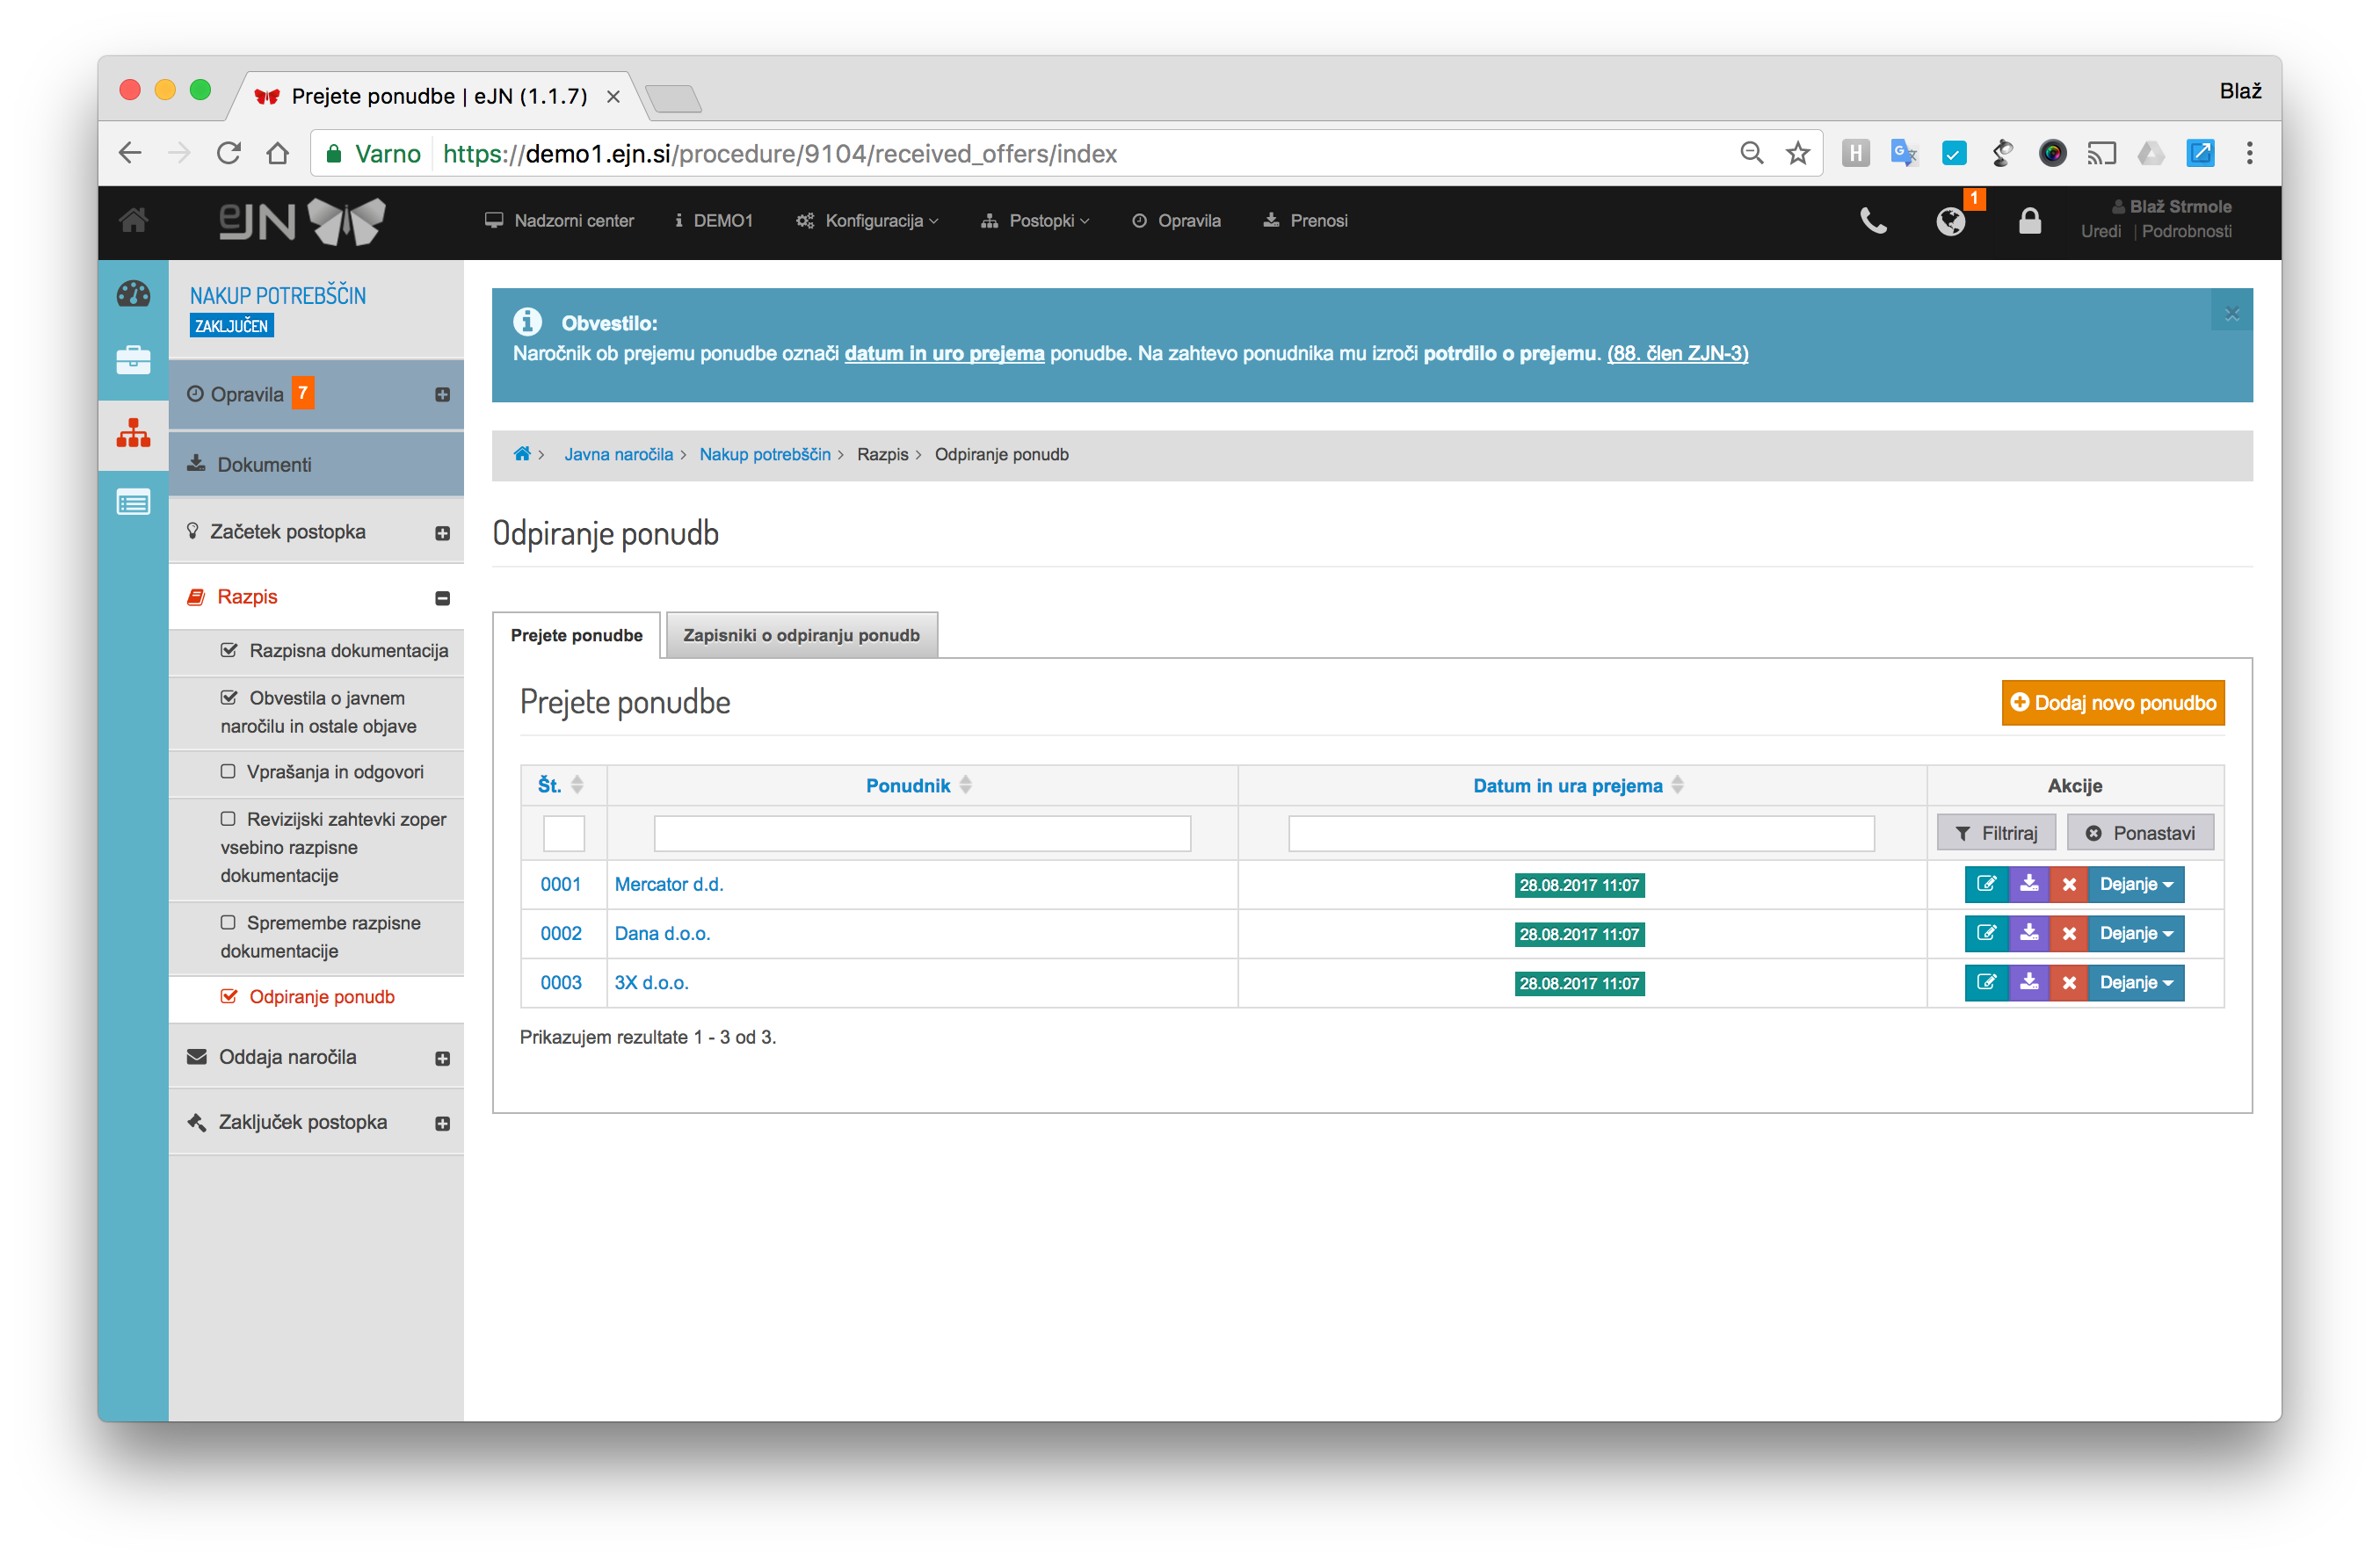This screenshot has width=2380, height=1562.
Task: Open Obvestila o javnem naročilu item
Action: [318, 712]
